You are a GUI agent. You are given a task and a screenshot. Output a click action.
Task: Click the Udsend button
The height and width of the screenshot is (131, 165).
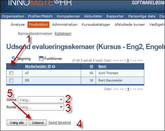[38, 123]
